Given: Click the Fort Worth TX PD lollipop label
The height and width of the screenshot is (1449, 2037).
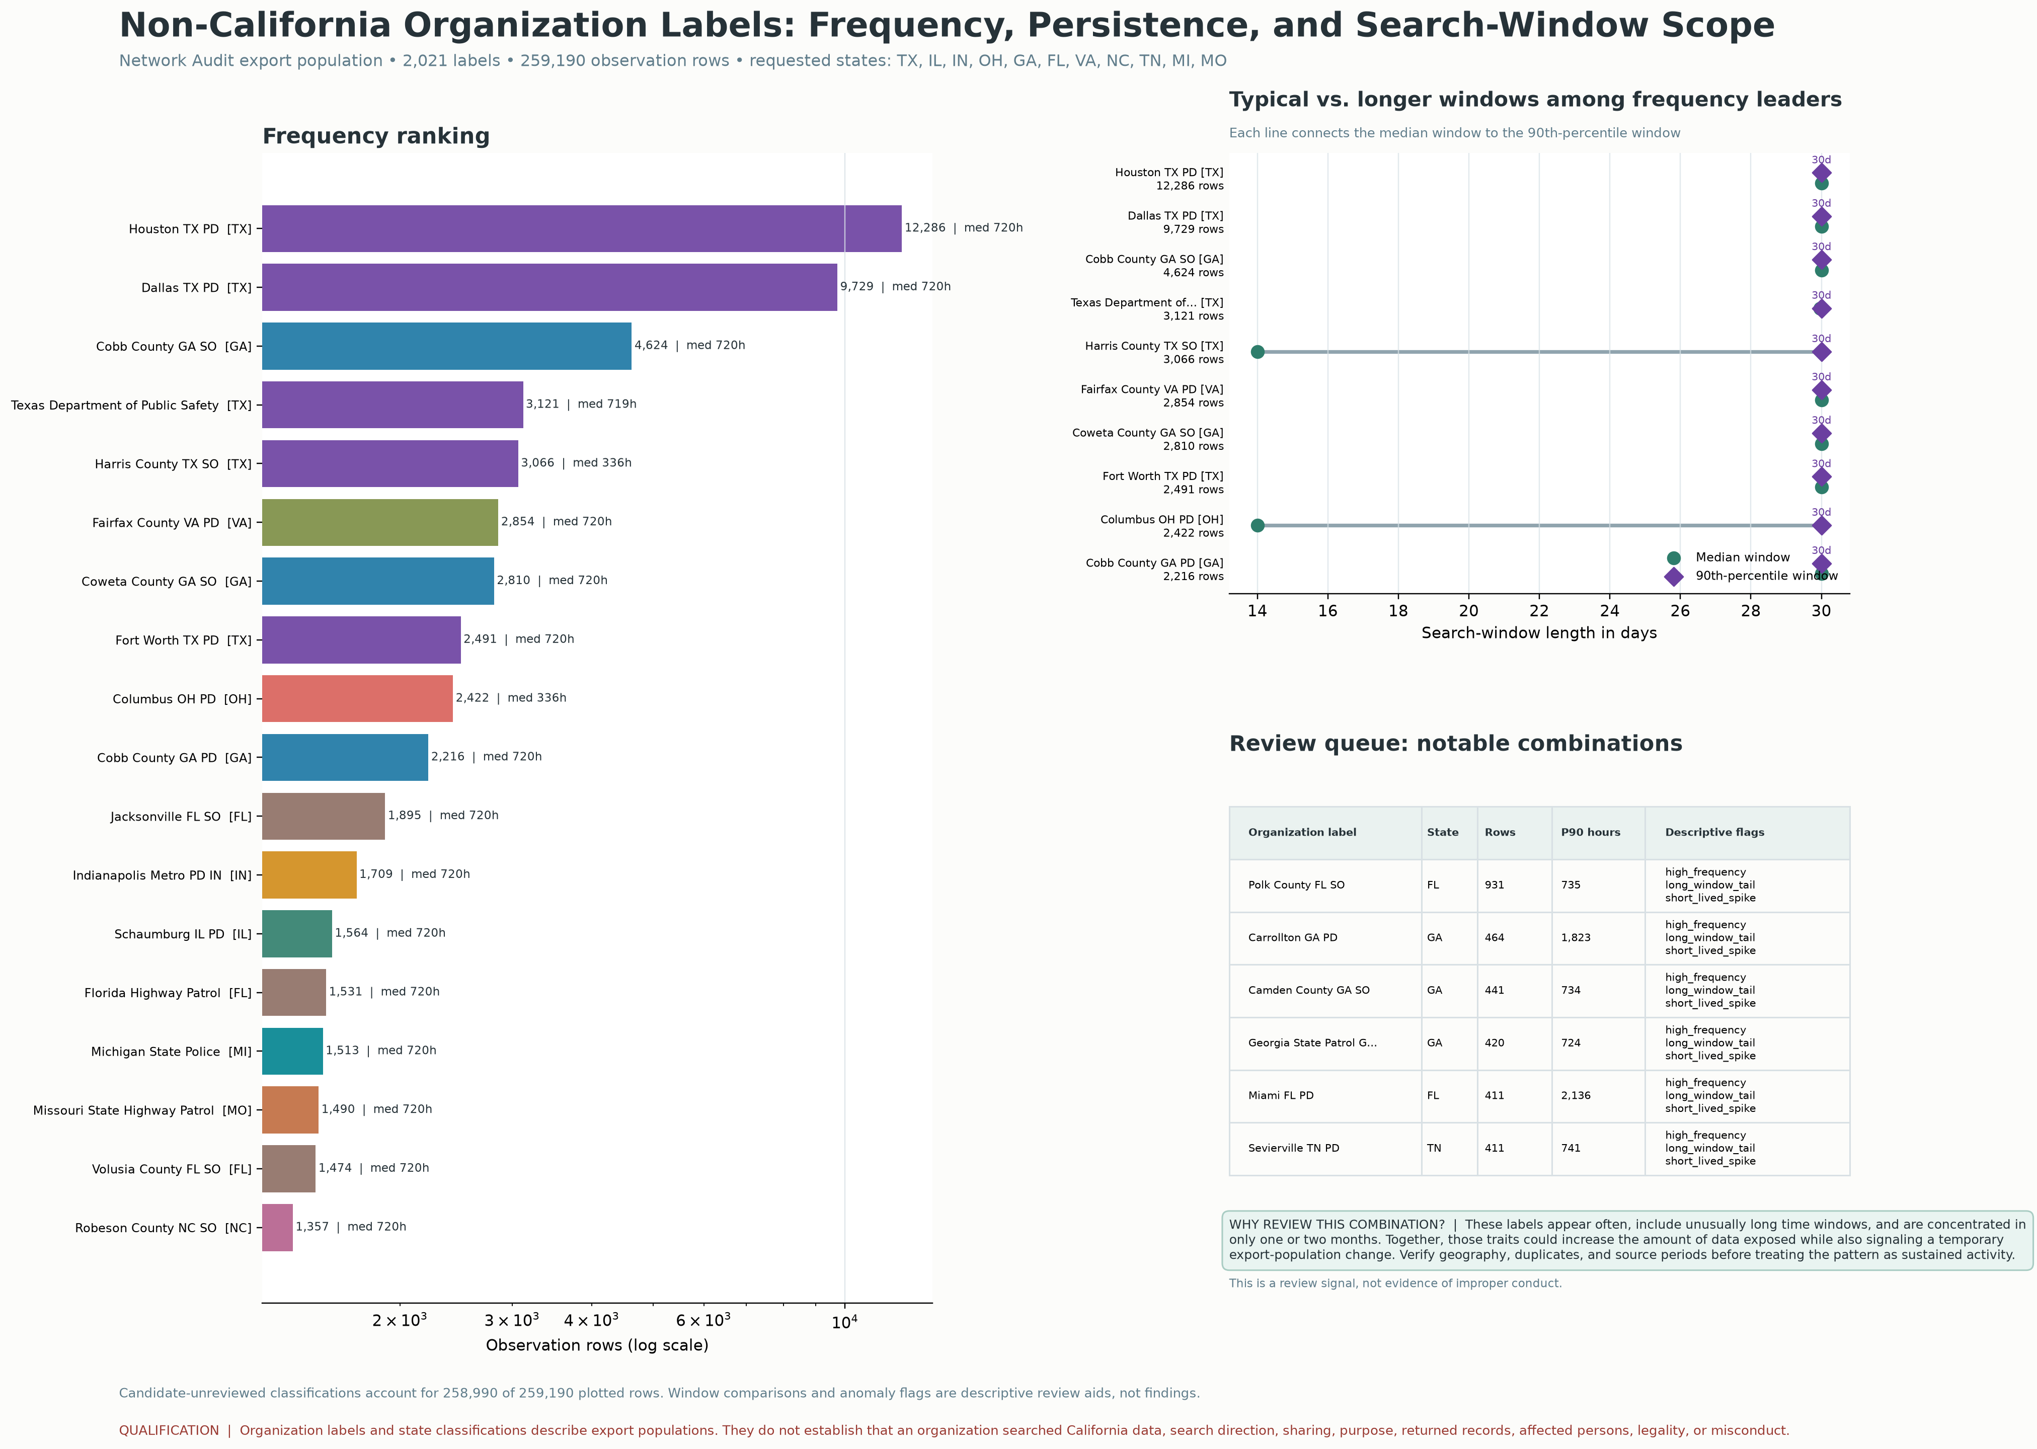Looking at the screenshot, I should point(1162,482).
